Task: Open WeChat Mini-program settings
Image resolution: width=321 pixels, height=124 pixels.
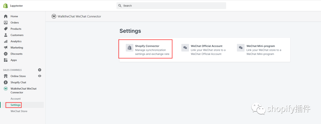Action: (x=261, y=46)
